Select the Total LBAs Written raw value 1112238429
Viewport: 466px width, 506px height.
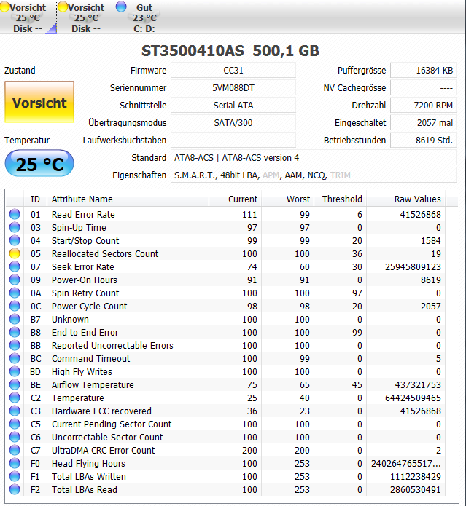click(x=415, y=477)
